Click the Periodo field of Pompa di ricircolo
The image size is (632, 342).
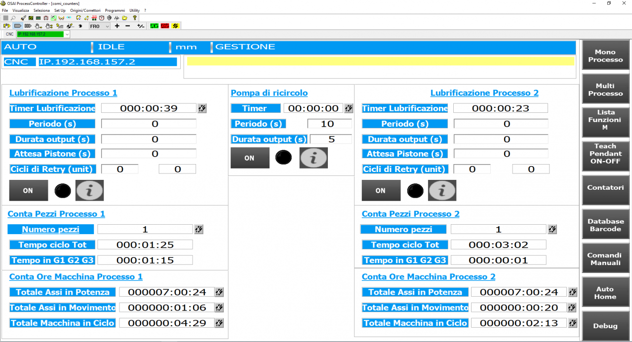(330, 124)
